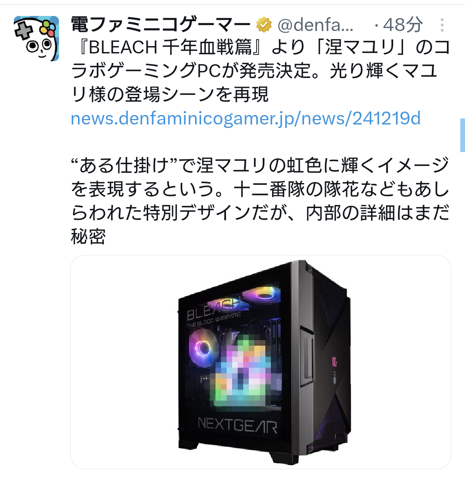Open the news.denfaminicogamer.jp article link
The height and width of the screenshot is (482, 465).
coord(245,118)
